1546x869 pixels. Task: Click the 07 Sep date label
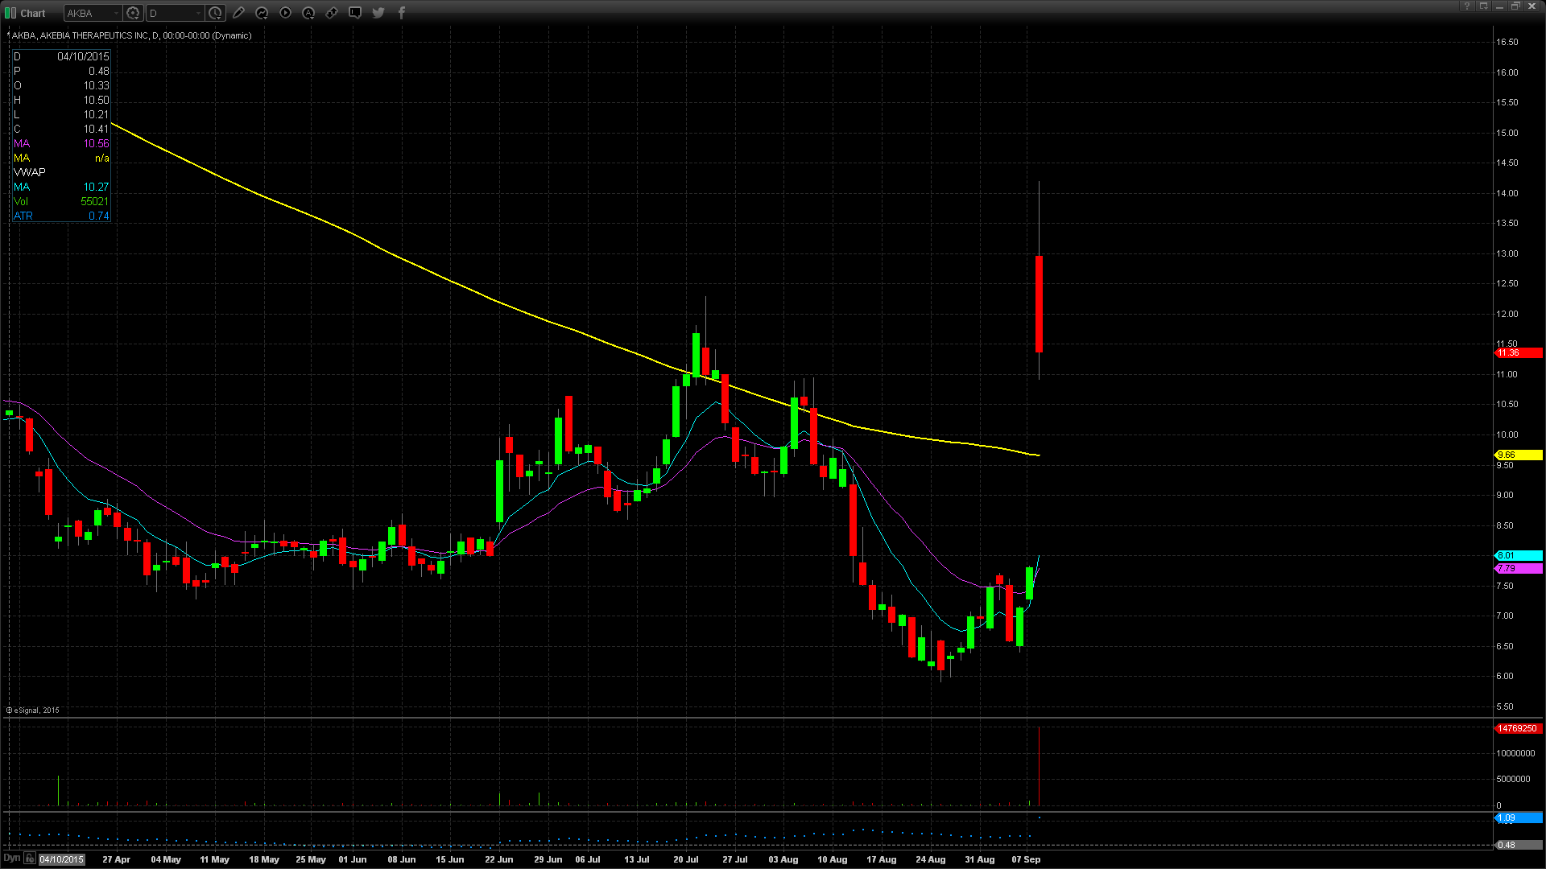tap(1026, 860)
